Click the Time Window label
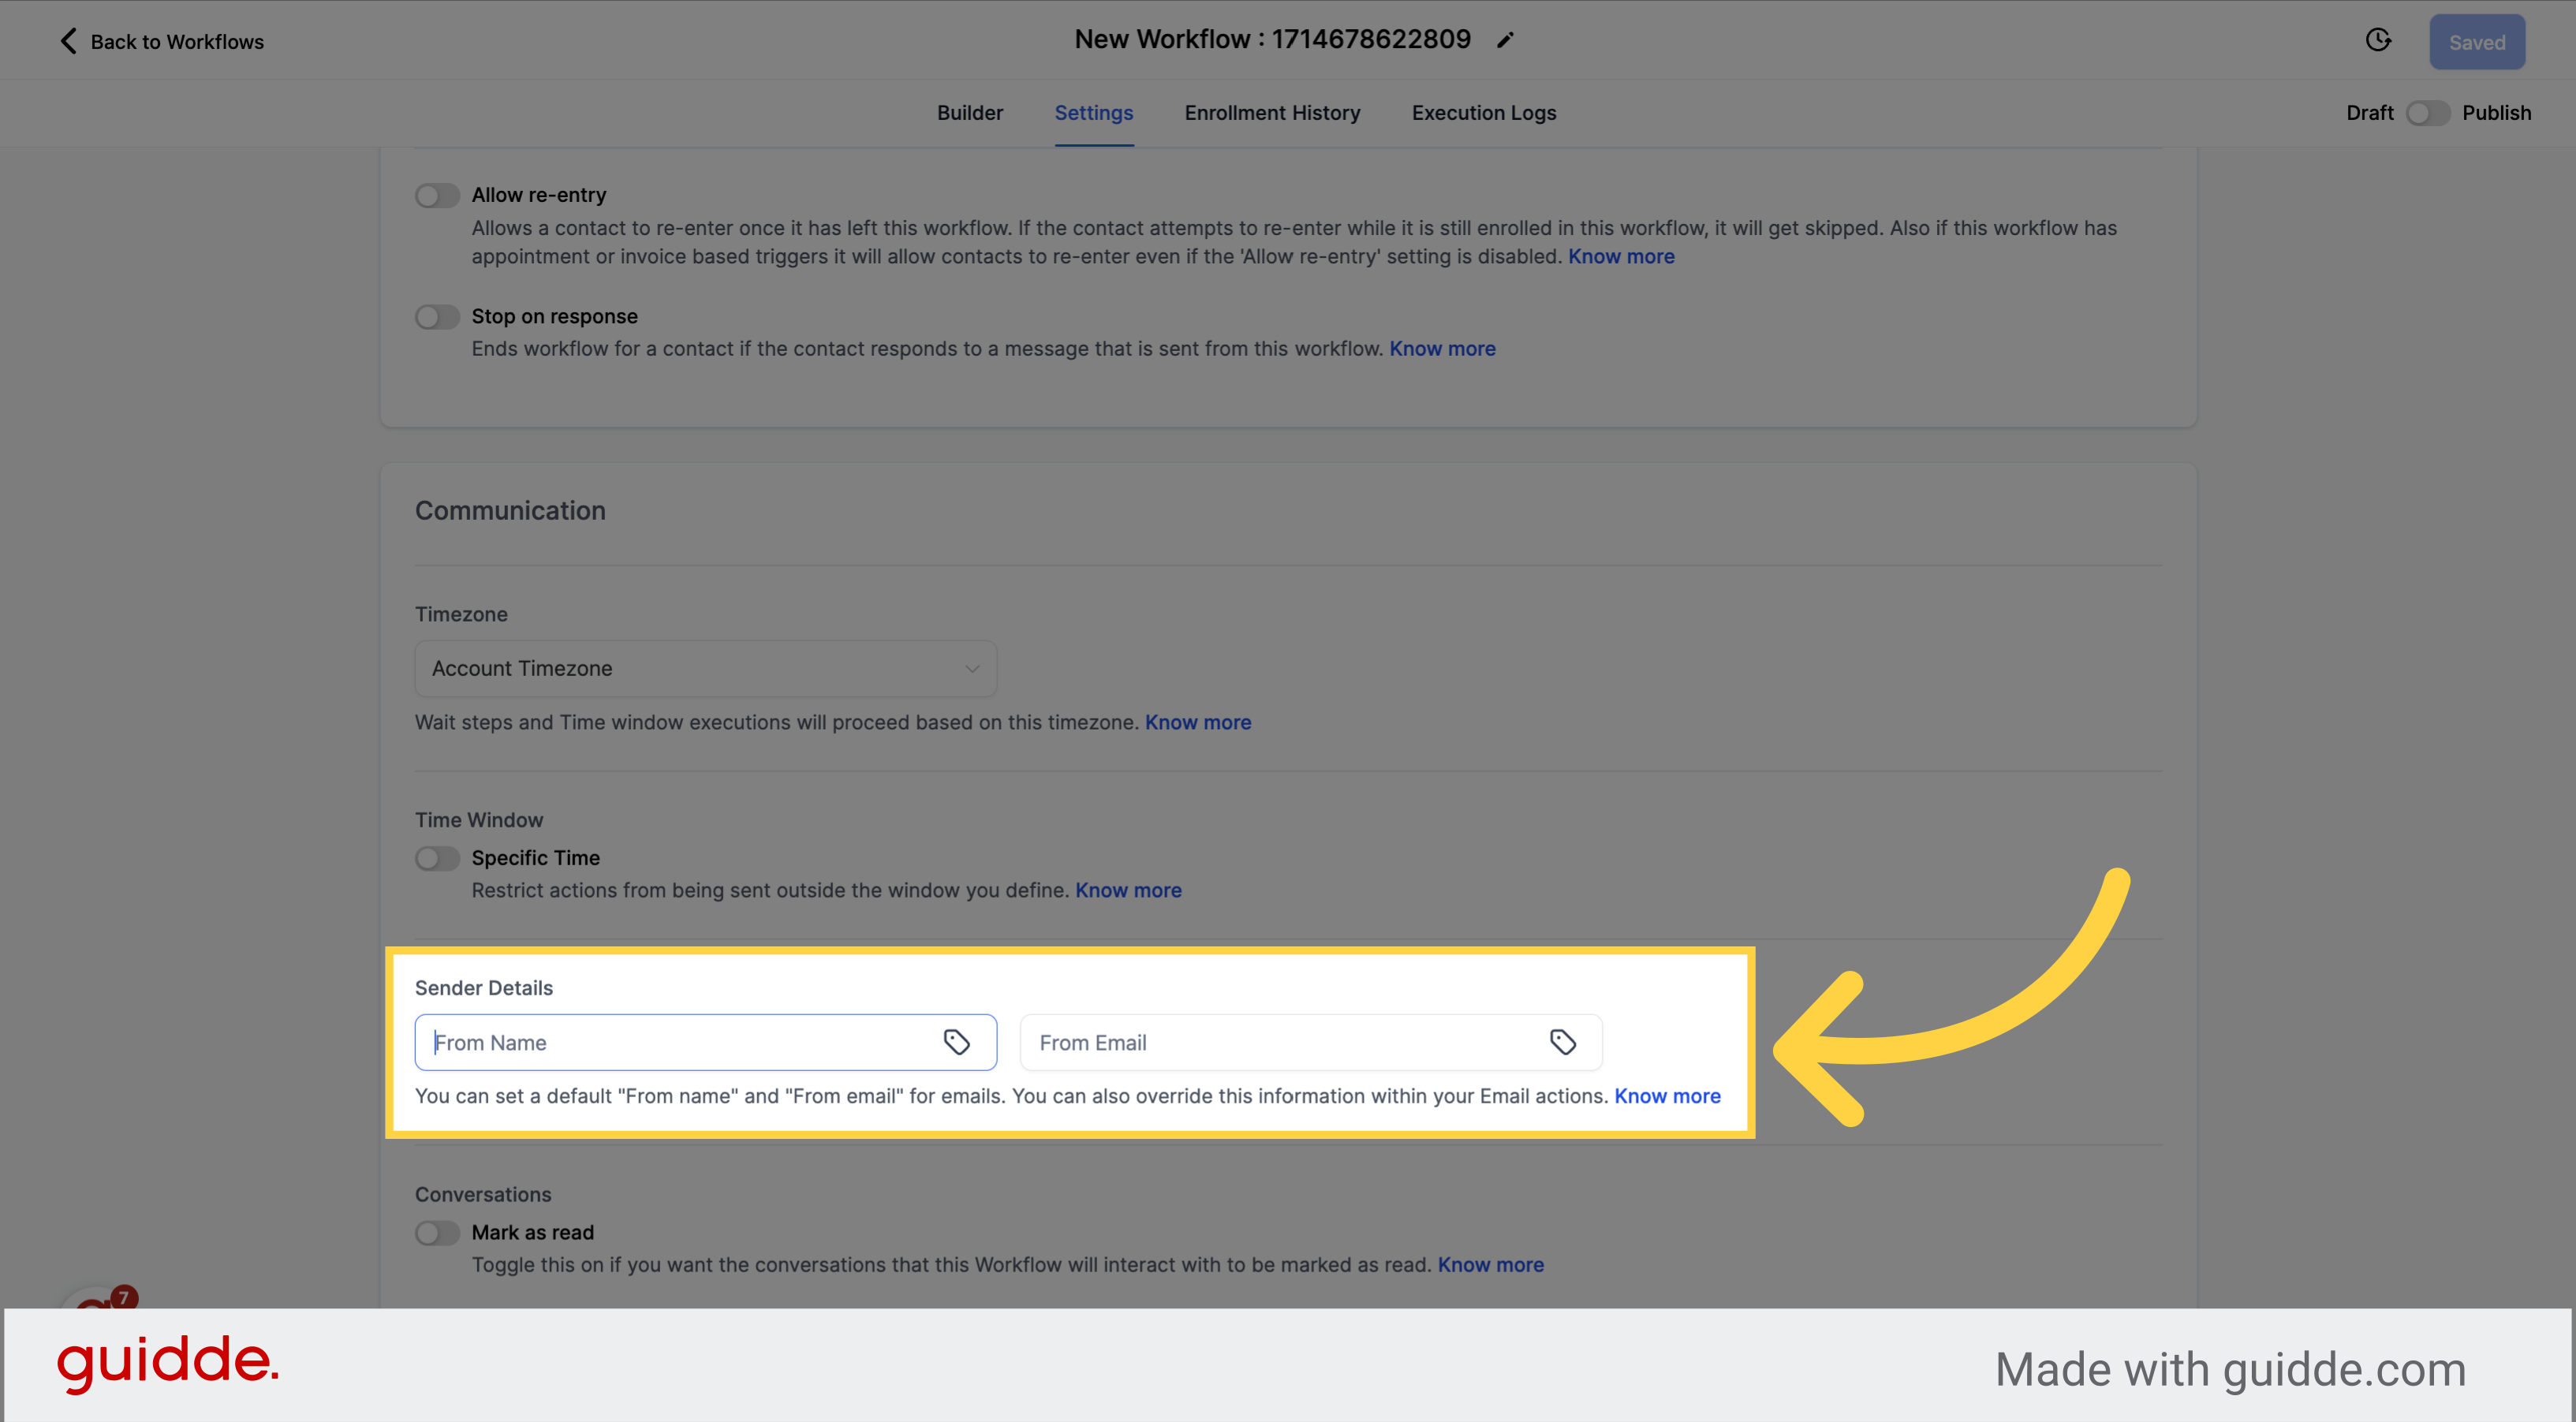The image size is (2576, 1422). point(478,820)
